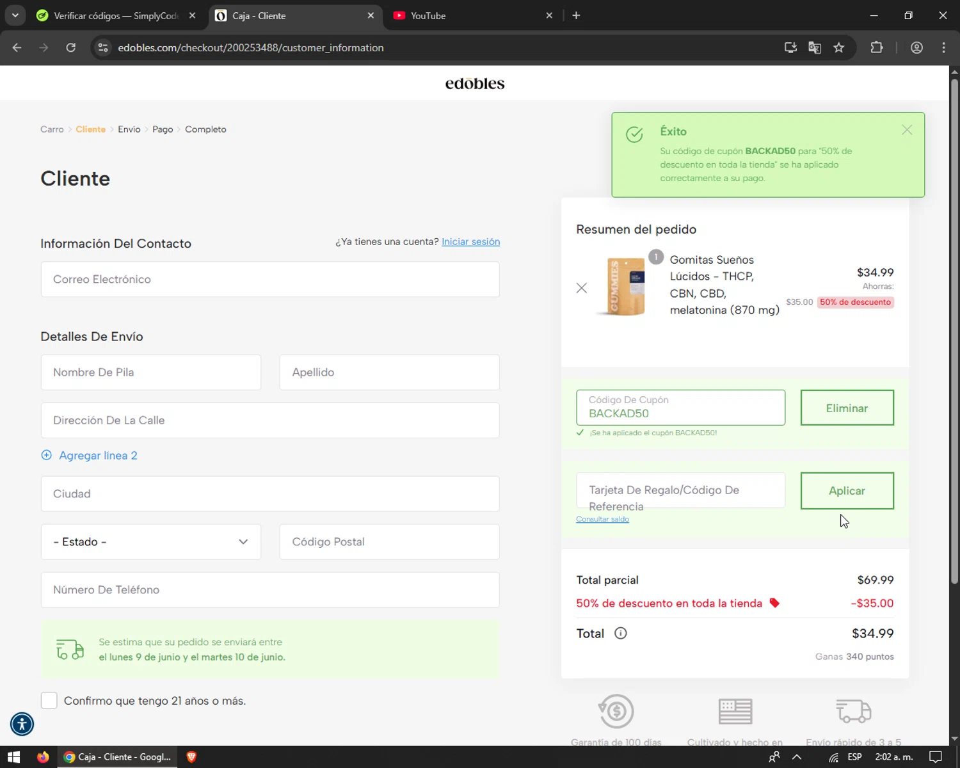Click the red discount tag icon
960x768 pixels.
(x=774, y=603)
